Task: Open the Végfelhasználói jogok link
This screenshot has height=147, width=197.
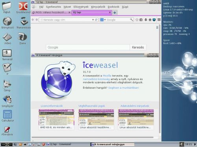Action: click(x=91, y=106)
